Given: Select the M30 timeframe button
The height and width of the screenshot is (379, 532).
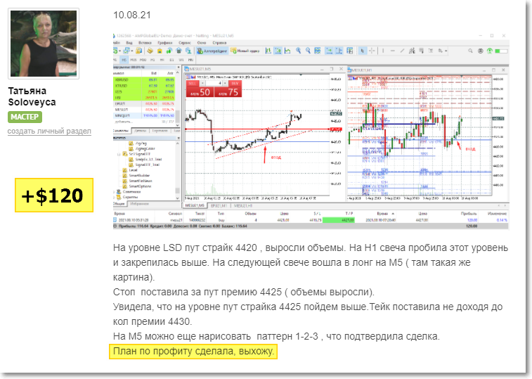Looking at the screenshot, I should 143,60.
